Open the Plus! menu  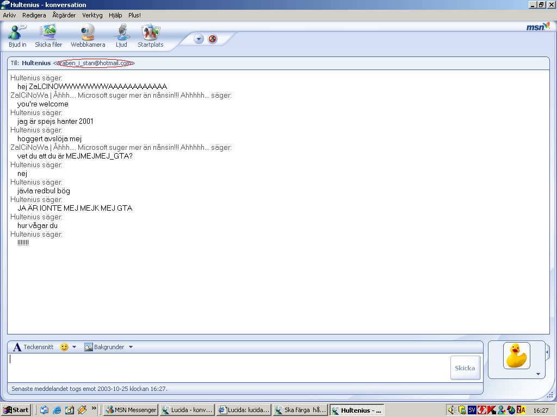tap(135, 15)
